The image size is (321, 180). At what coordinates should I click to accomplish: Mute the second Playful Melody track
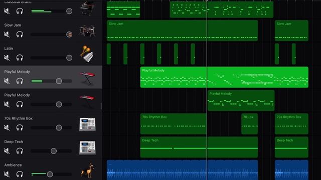click(7, 104)
